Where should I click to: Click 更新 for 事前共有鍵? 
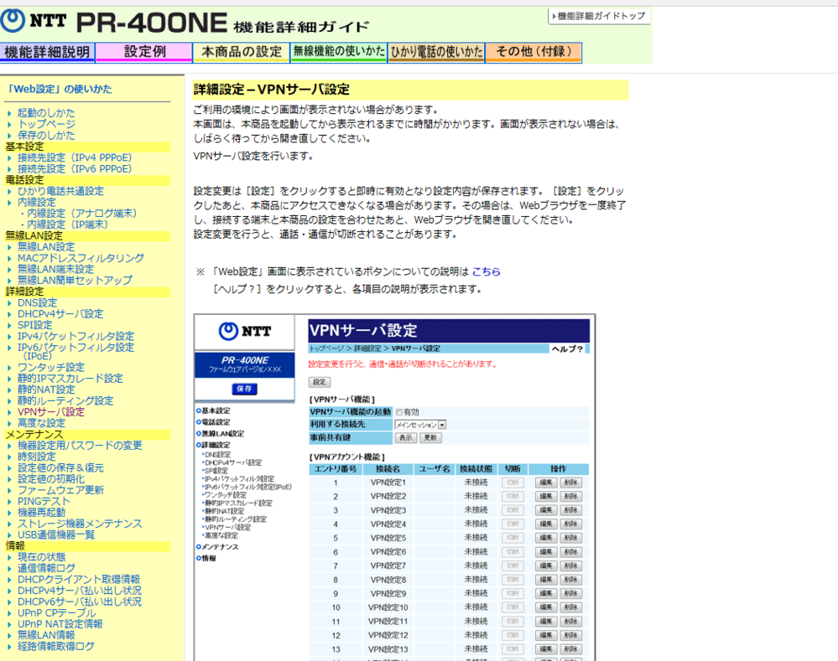tap(431, 438)
